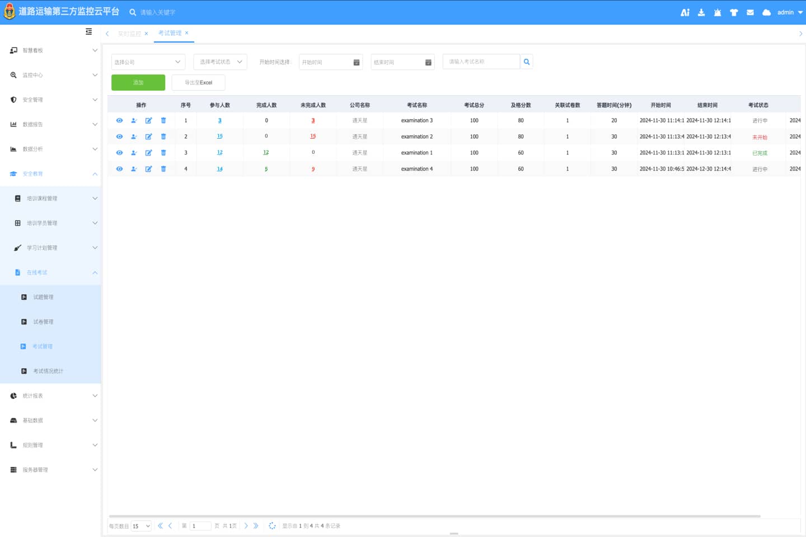Go to last page double-arrow icon
The height and width of the screenshot is (537, 806).
click(256, 526)
